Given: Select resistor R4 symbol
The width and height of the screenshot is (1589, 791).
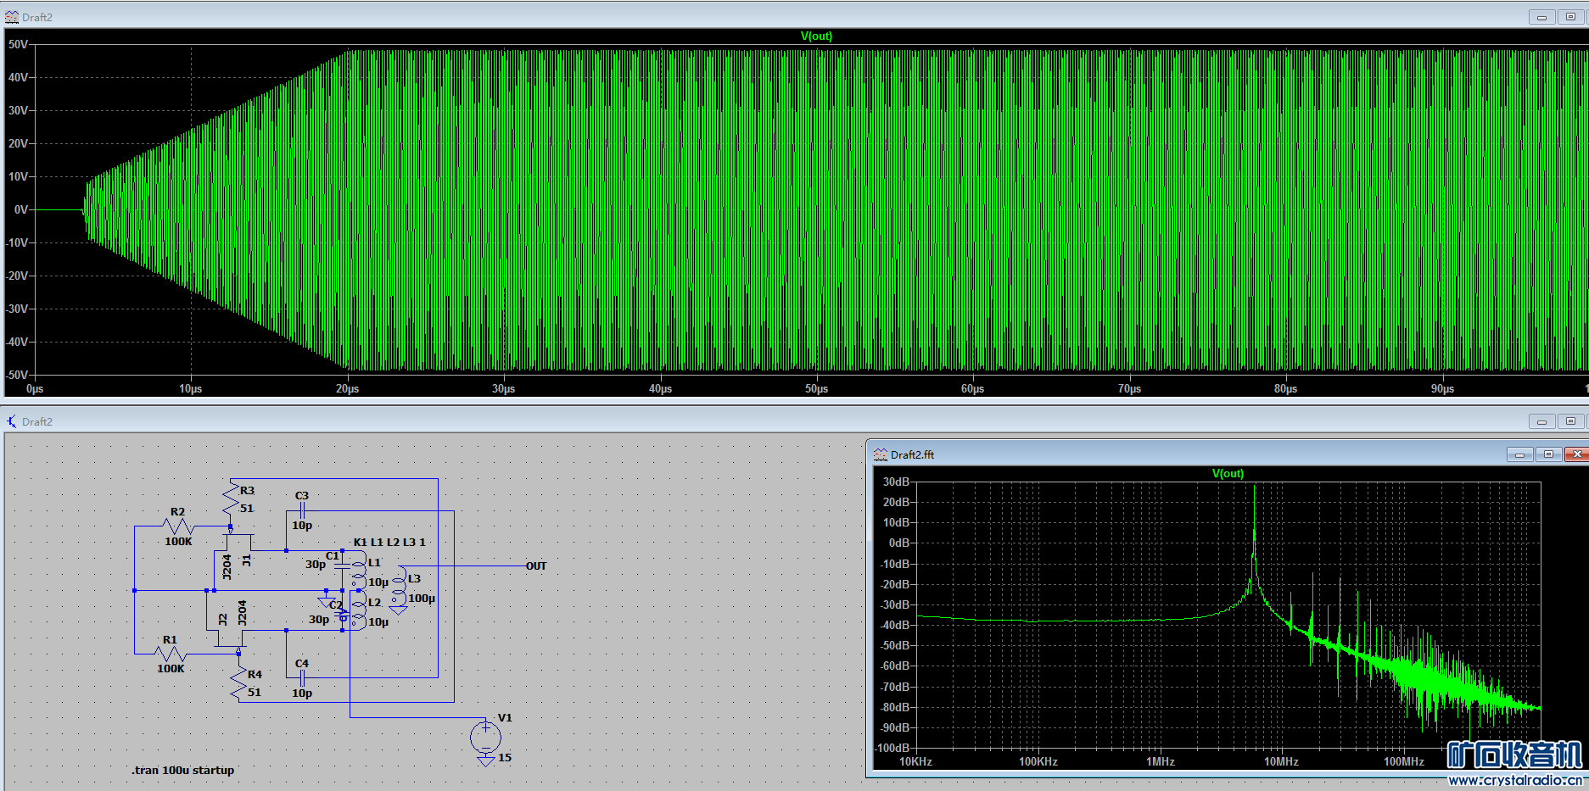Looking at the screenshot, I should (x=239, y=683).
